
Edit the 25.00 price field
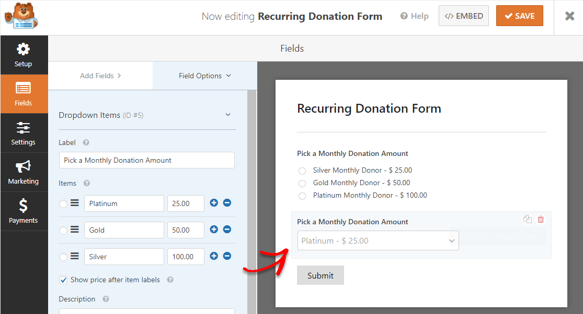(x=186, y=203)
